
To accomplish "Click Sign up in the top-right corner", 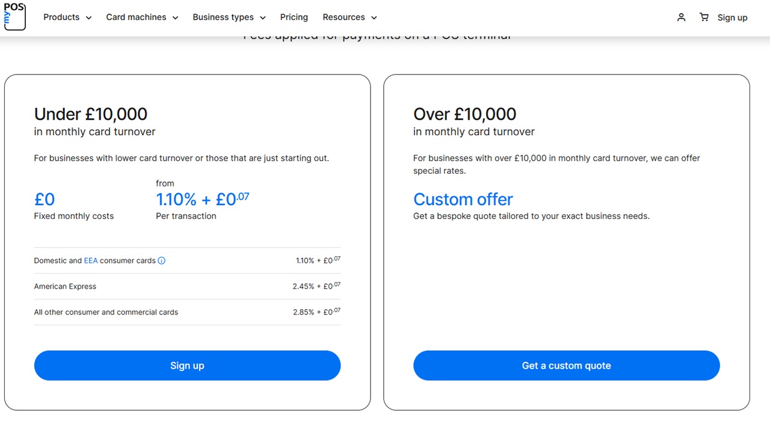I will pos(732,17).
